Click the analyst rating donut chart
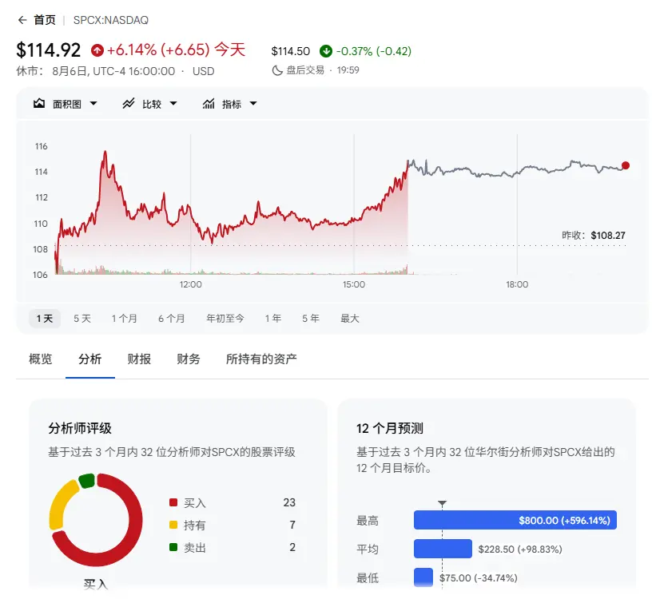 (x=96, y=520)
